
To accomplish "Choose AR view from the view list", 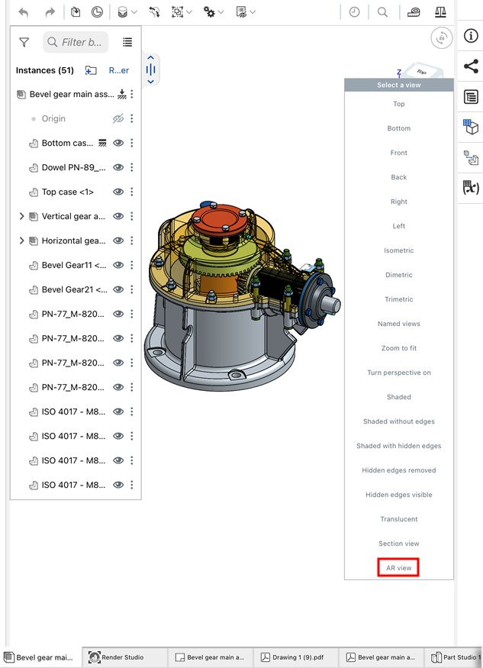I will click(398, 568).
